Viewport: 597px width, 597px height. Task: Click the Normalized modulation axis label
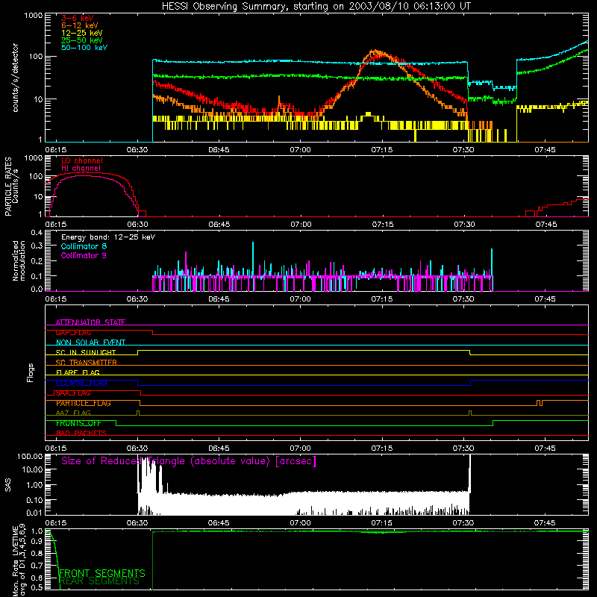tap(19, 260)
